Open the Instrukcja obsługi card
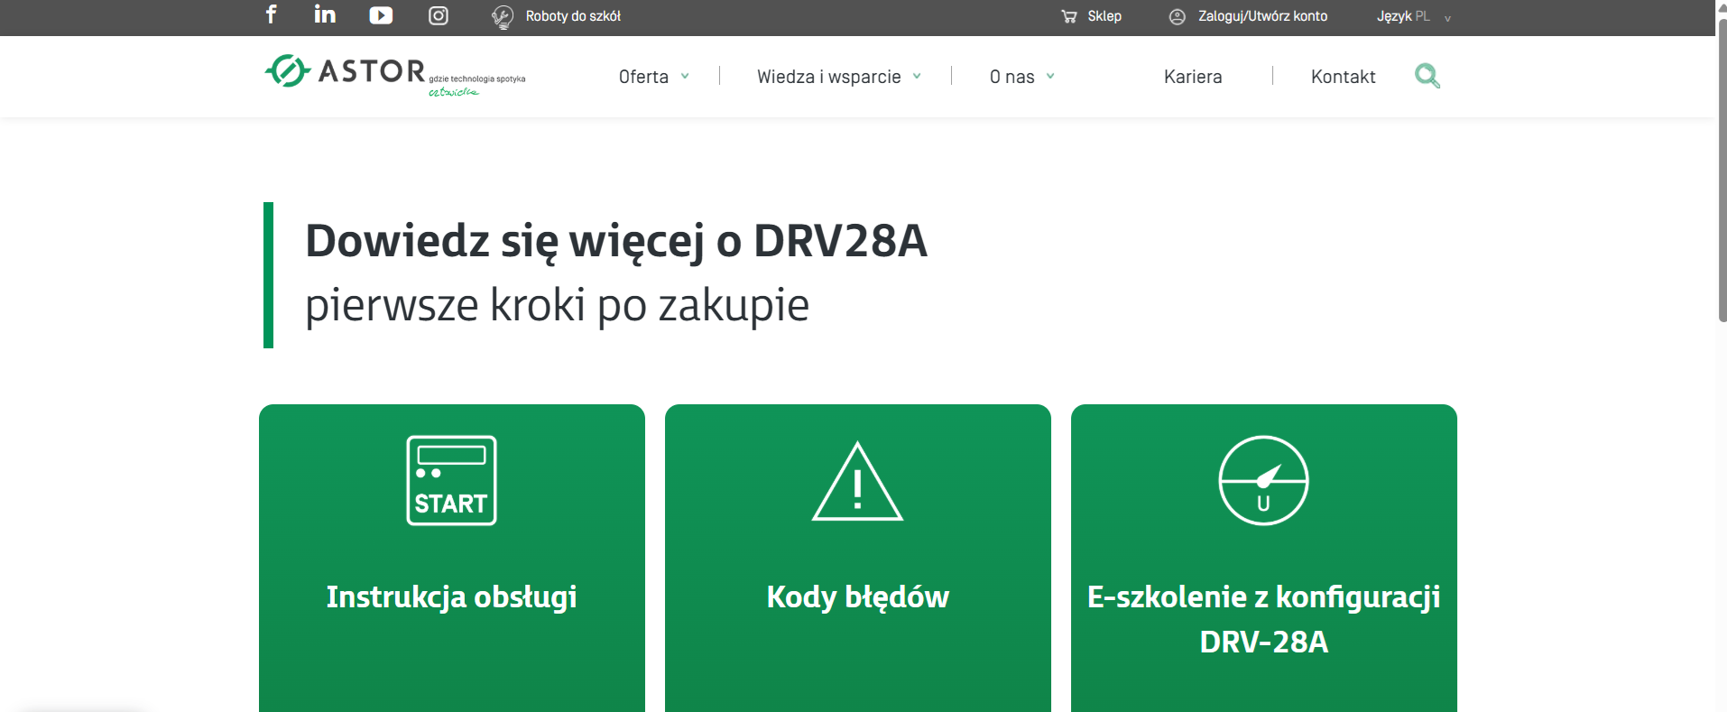This screenshot has height=712, width=1727. pos(452,558)
